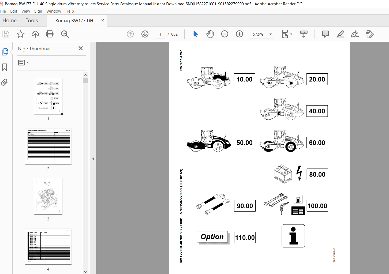Image resolution: width=389 pixels, height=274 pixels.
Task: Open the Help menu
Action: tap(70, 11)
